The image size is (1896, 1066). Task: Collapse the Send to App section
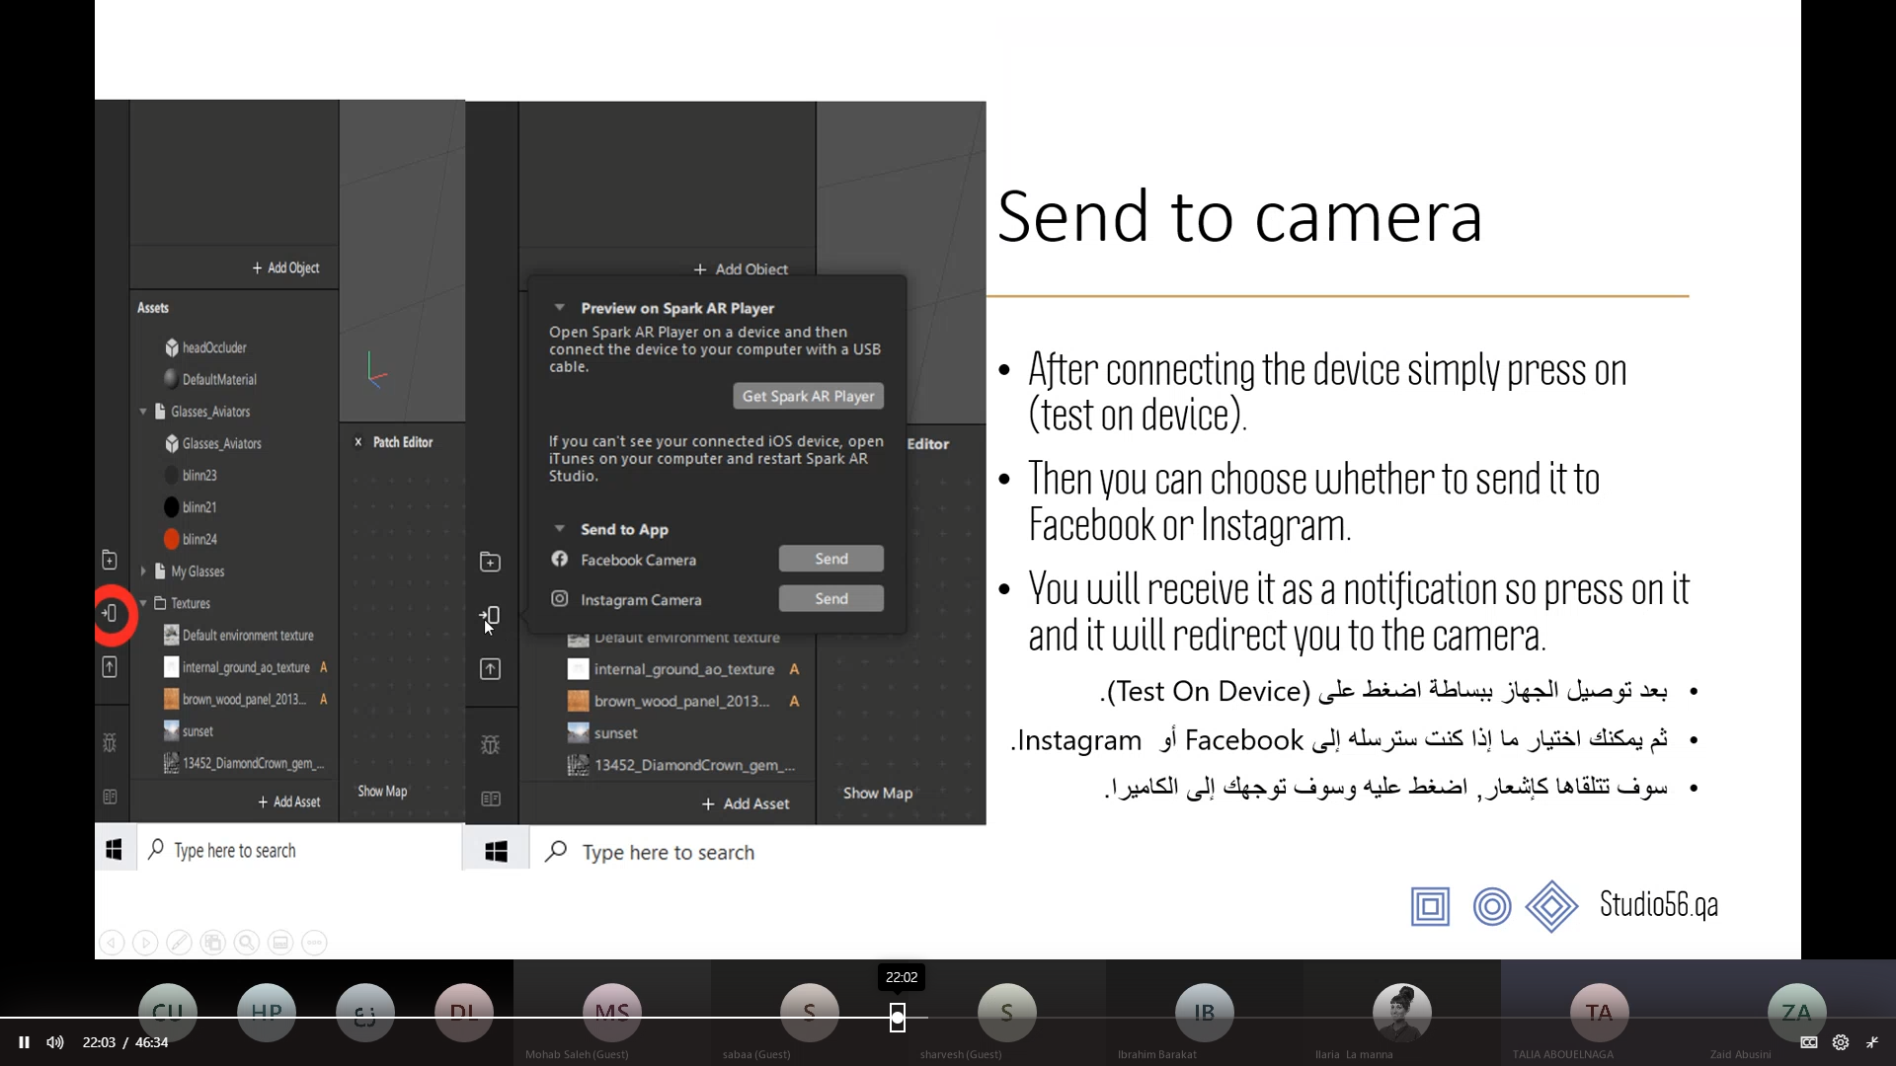click(x=559, y=528)
